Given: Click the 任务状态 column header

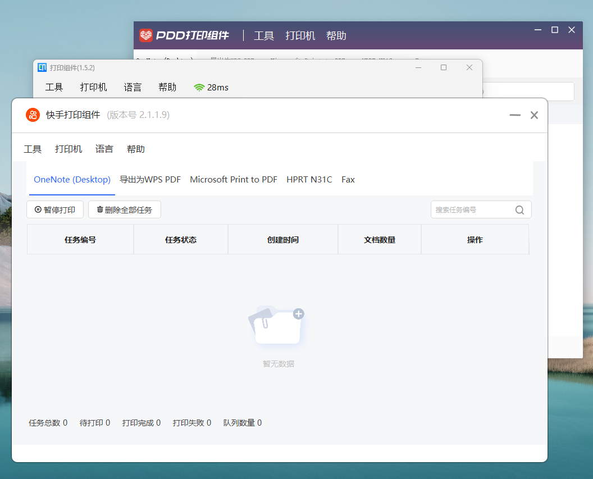Looking at the screenshot, I should (x=181, y=240).
